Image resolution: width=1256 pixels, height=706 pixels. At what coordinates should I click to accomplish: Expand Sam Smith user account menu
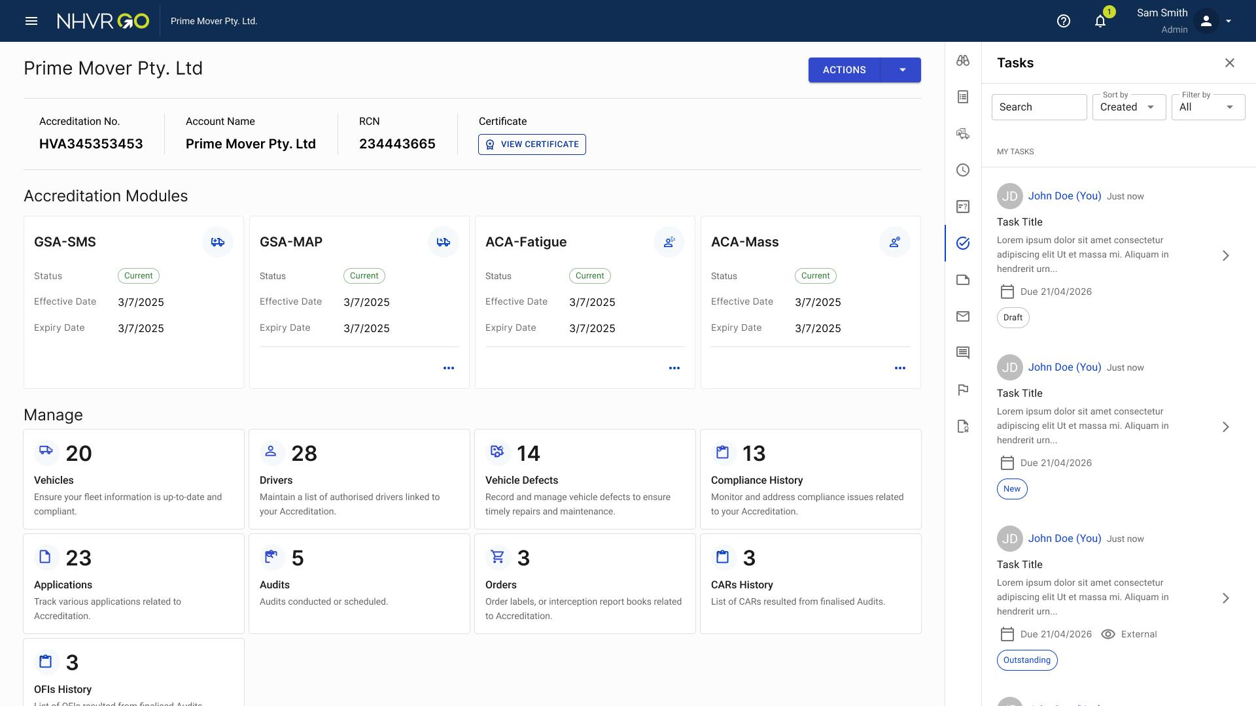point(1229,21)
